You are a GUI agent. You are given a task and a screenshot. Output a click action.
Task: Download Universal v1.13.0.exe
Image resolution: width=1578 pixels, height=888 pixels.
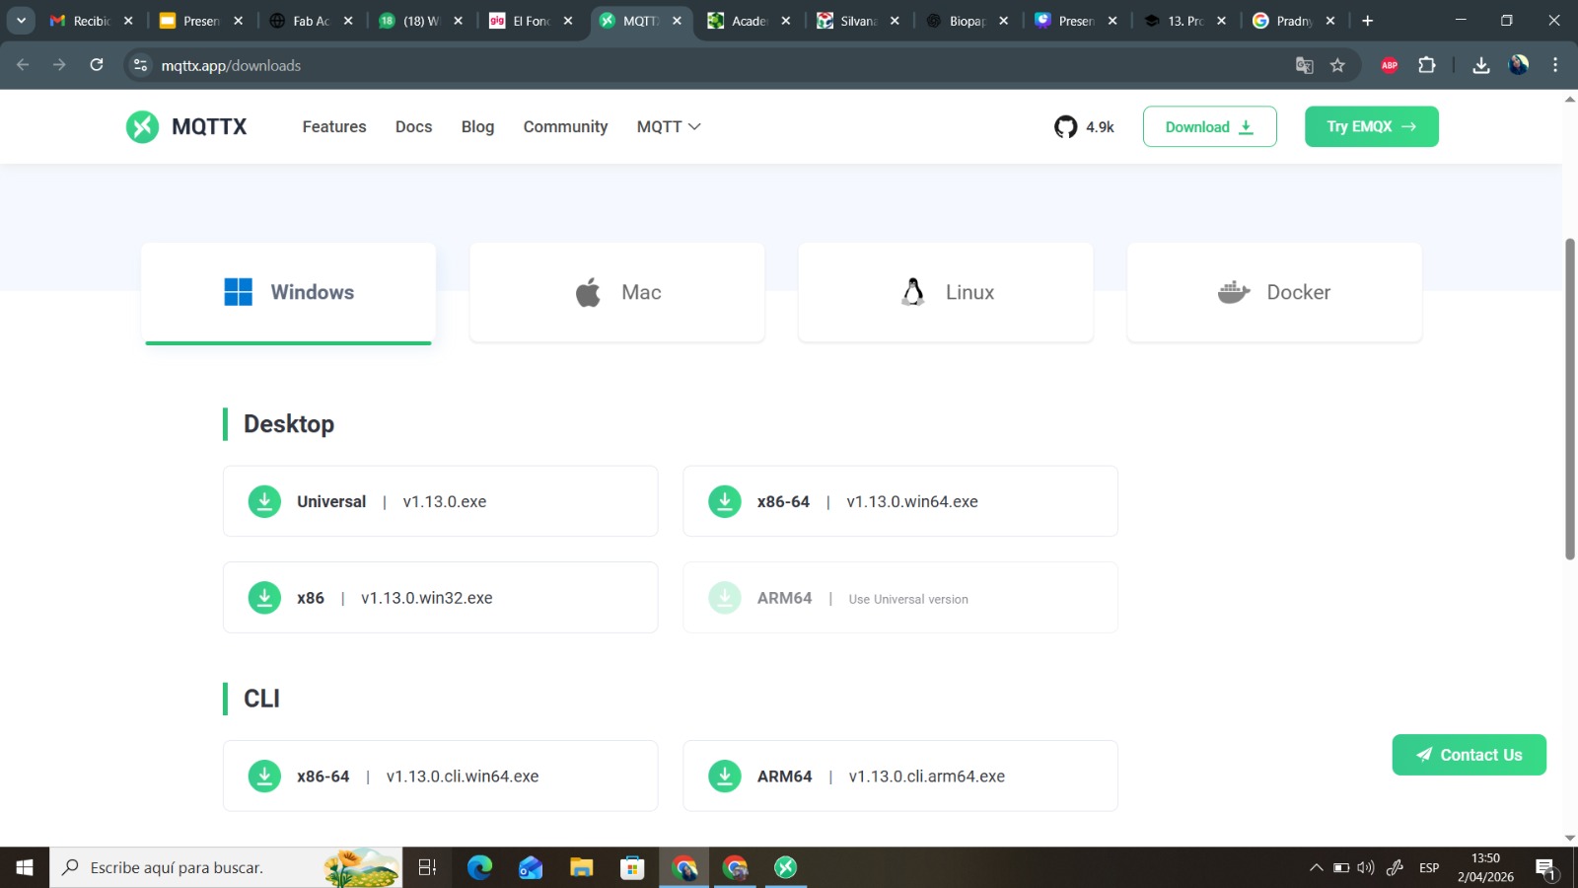tap(440, 501)
